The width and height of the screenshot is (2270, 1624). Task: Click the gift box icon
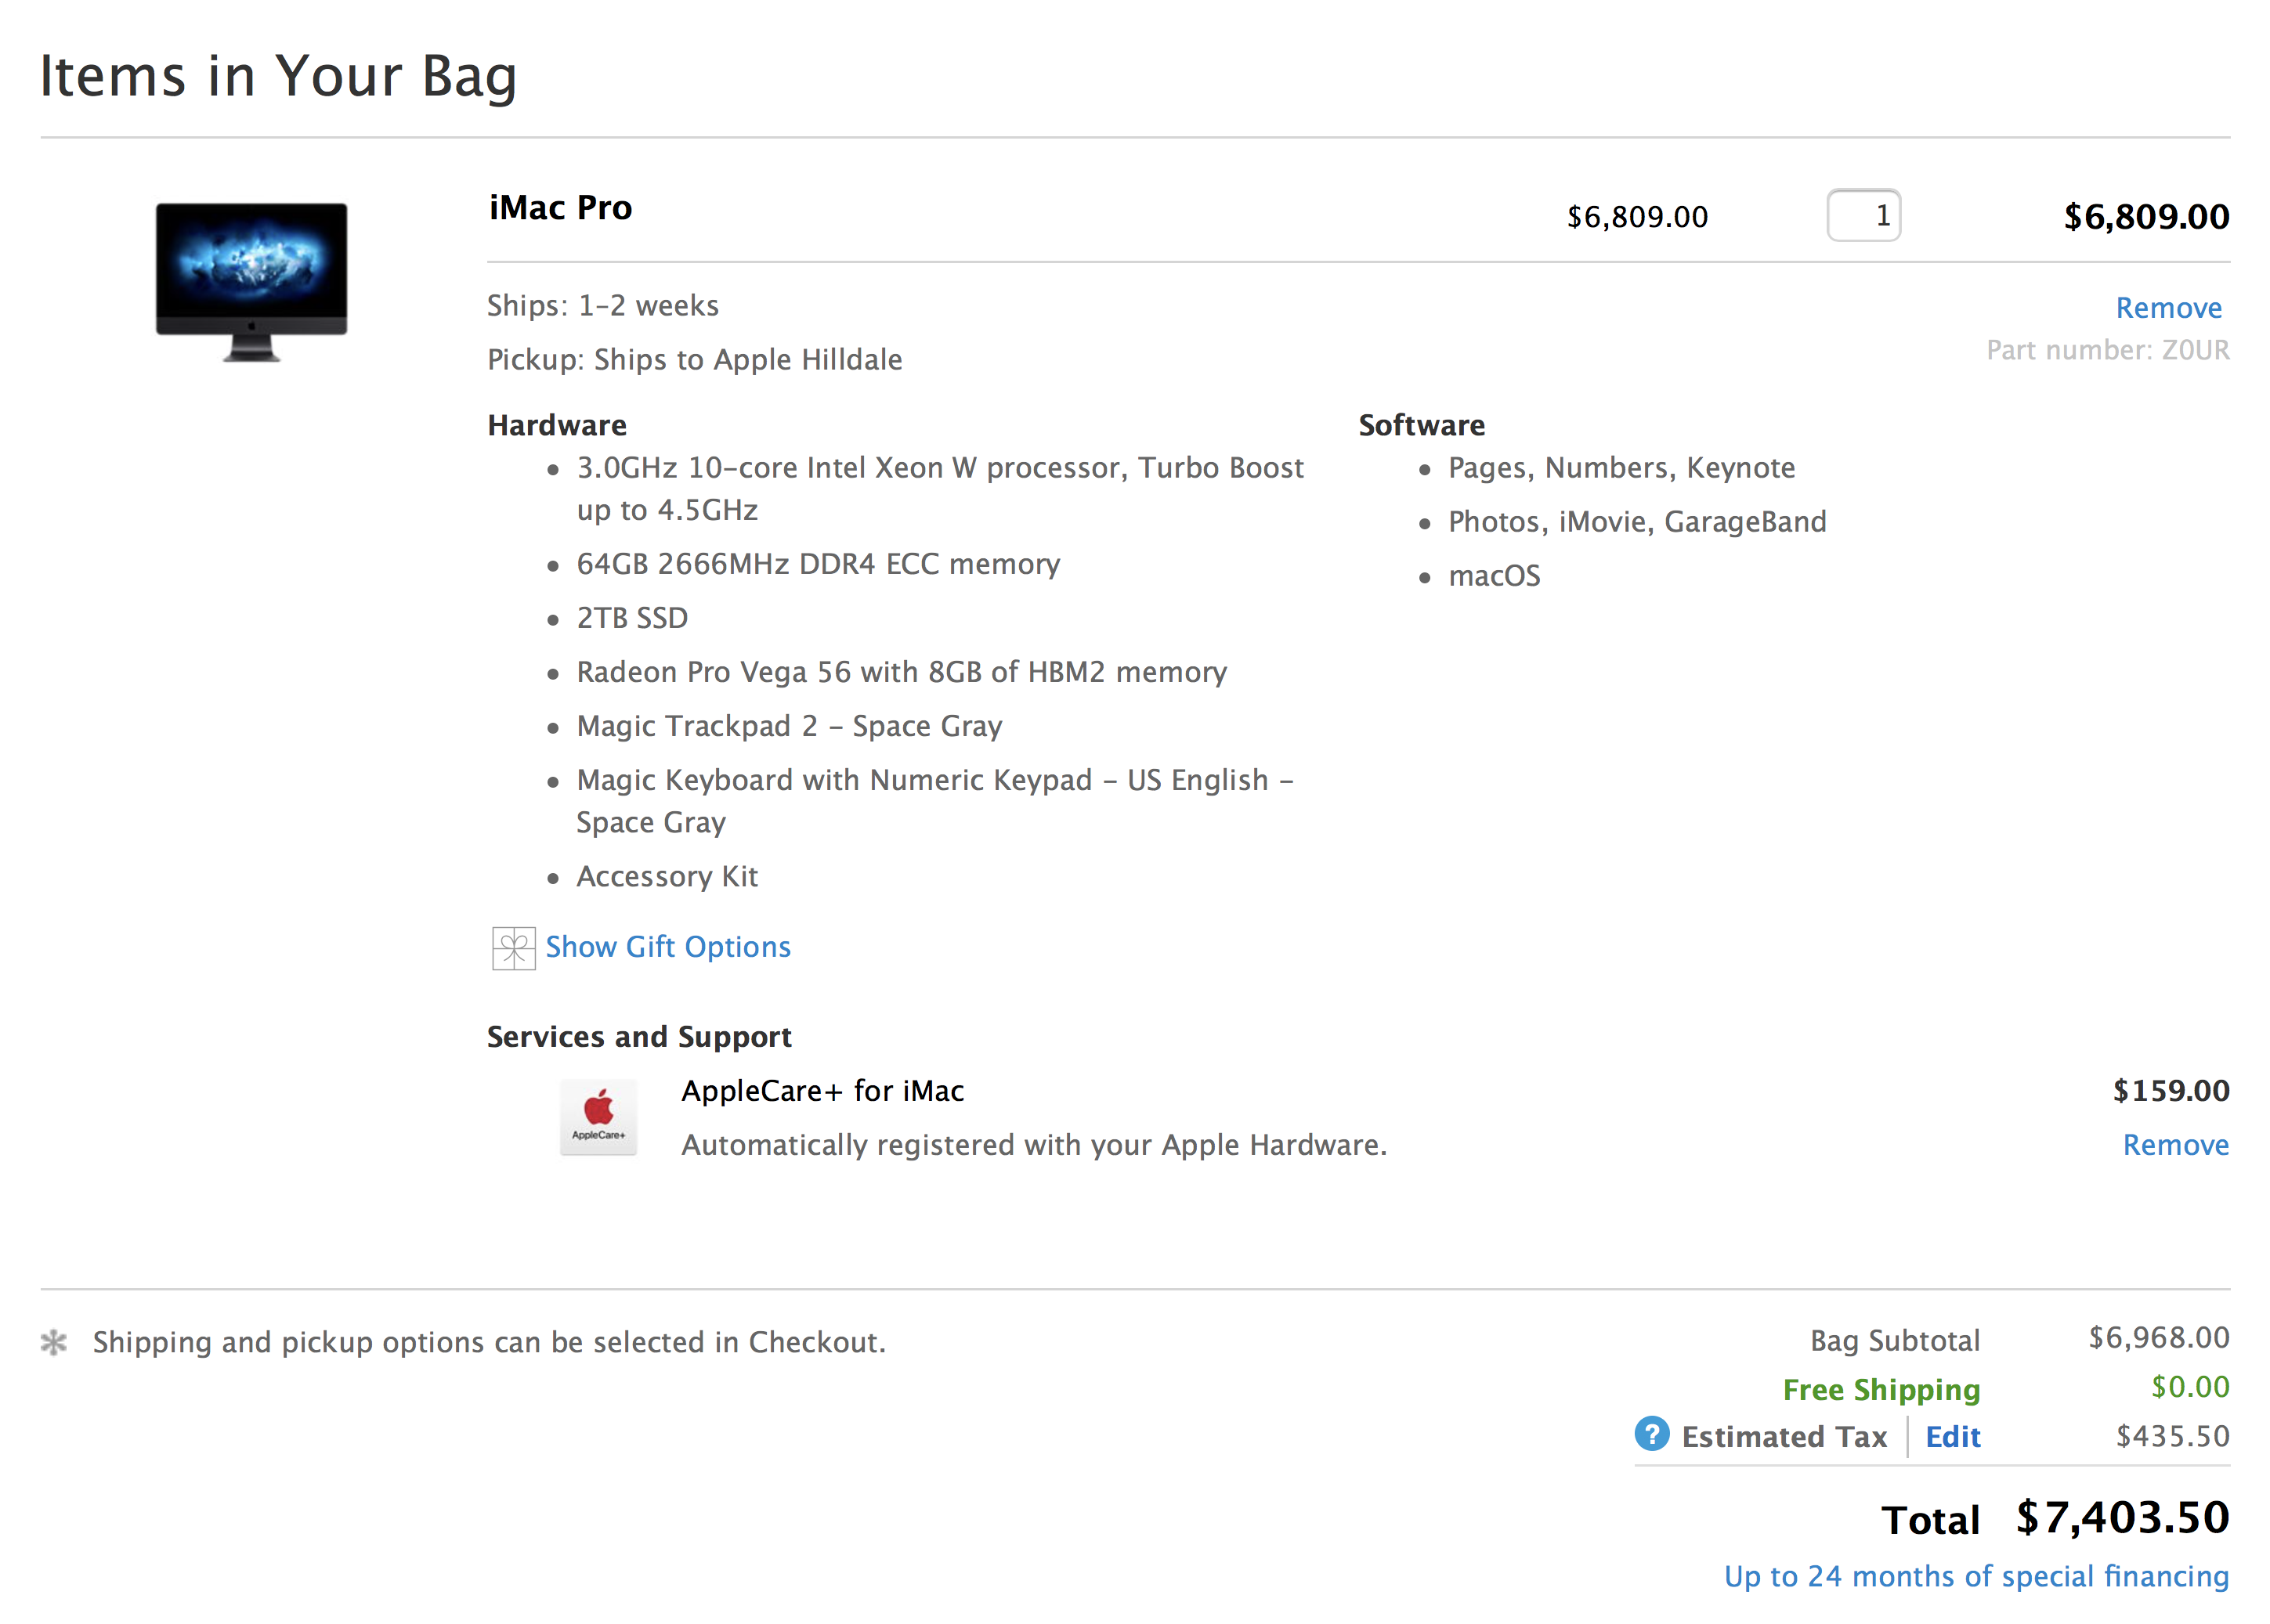[x=513, y=948]
